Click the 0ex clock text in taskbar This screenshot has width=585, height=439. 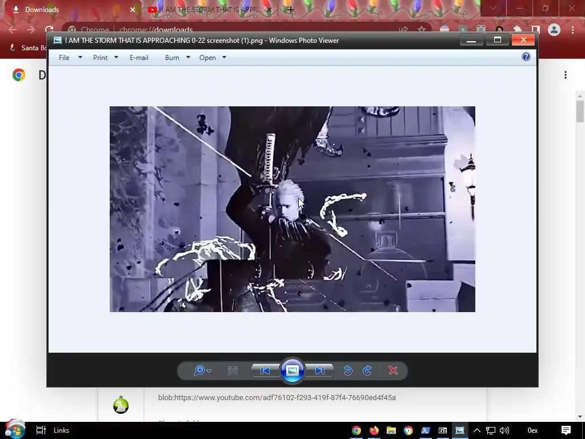[x=532, y=430]
